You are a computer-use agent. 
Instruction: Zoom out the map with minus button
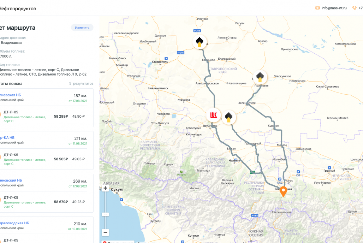[x=105, y=232]
